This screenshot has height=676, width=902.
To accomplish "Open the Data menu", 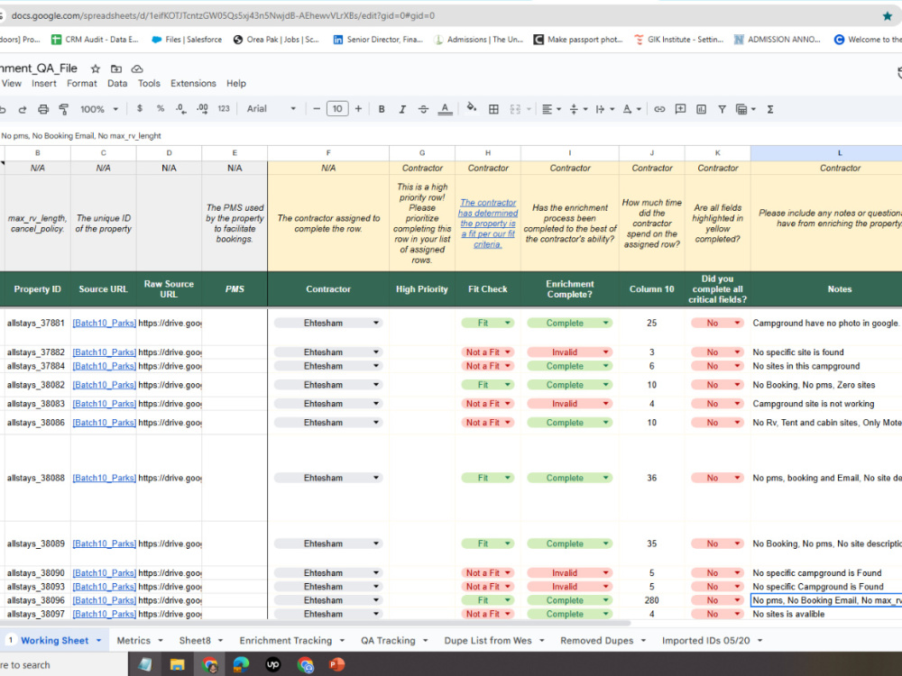I will pyautogui.click(x=117, y=83).
